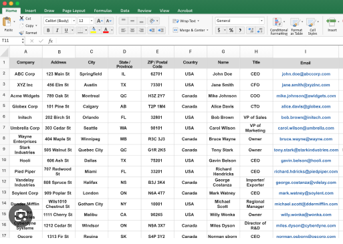This screenshot has height=244, width=343.
Task: Apply the red font color
Action: click(x=106, y=30)
